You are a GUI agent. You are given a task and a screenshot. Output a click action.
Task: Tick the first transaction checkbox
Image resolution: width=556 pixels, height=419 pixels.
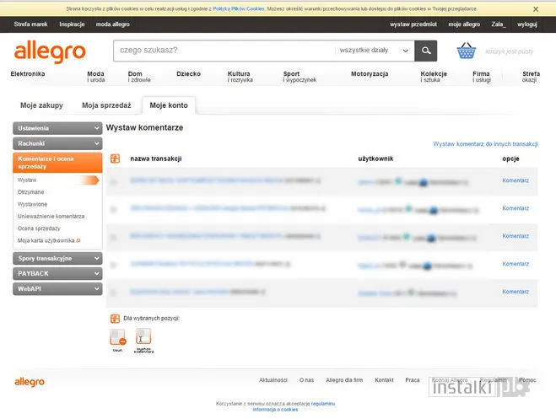point(113,182)
